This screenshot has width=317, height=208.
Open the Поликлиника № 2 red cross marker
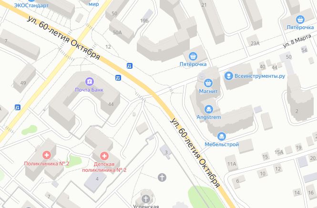47,155
